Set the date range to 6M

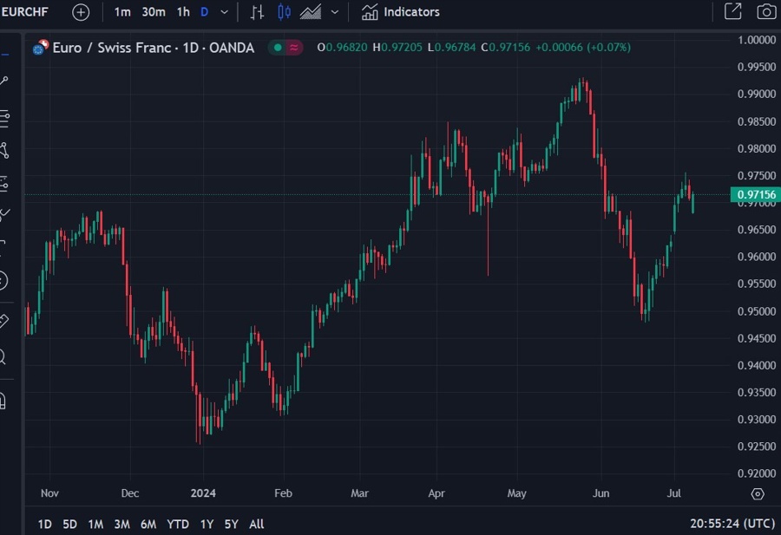click(x=148, y=524)
